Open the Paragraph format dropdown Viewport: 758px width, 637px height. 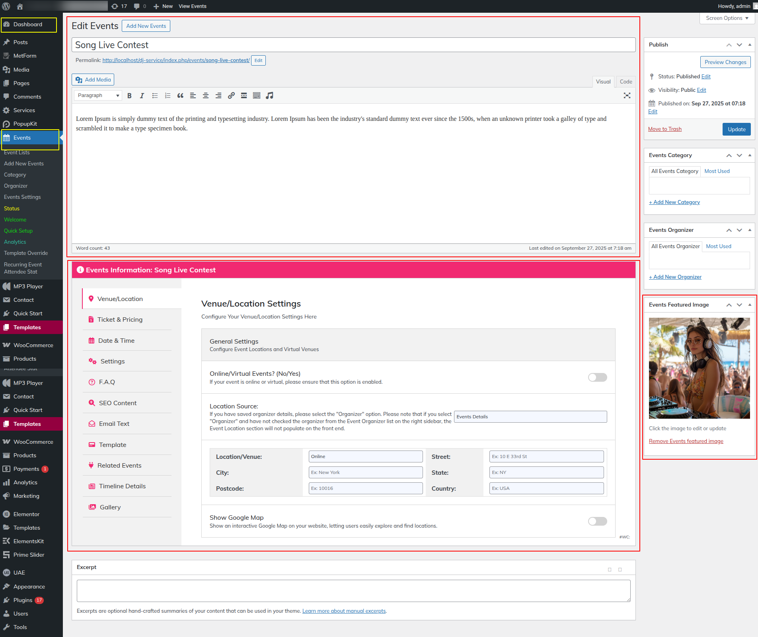pos(98,95)
